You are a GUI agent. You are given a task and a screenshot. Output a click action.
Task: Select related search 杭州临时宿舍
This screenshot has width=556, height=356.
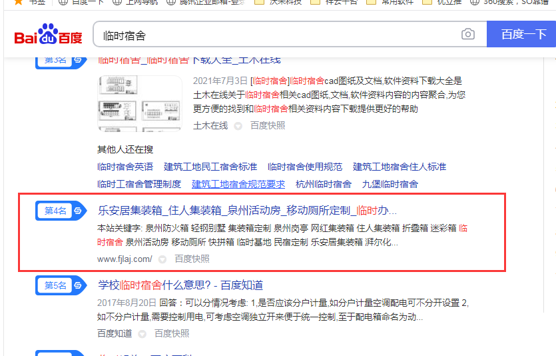[324, 184]
